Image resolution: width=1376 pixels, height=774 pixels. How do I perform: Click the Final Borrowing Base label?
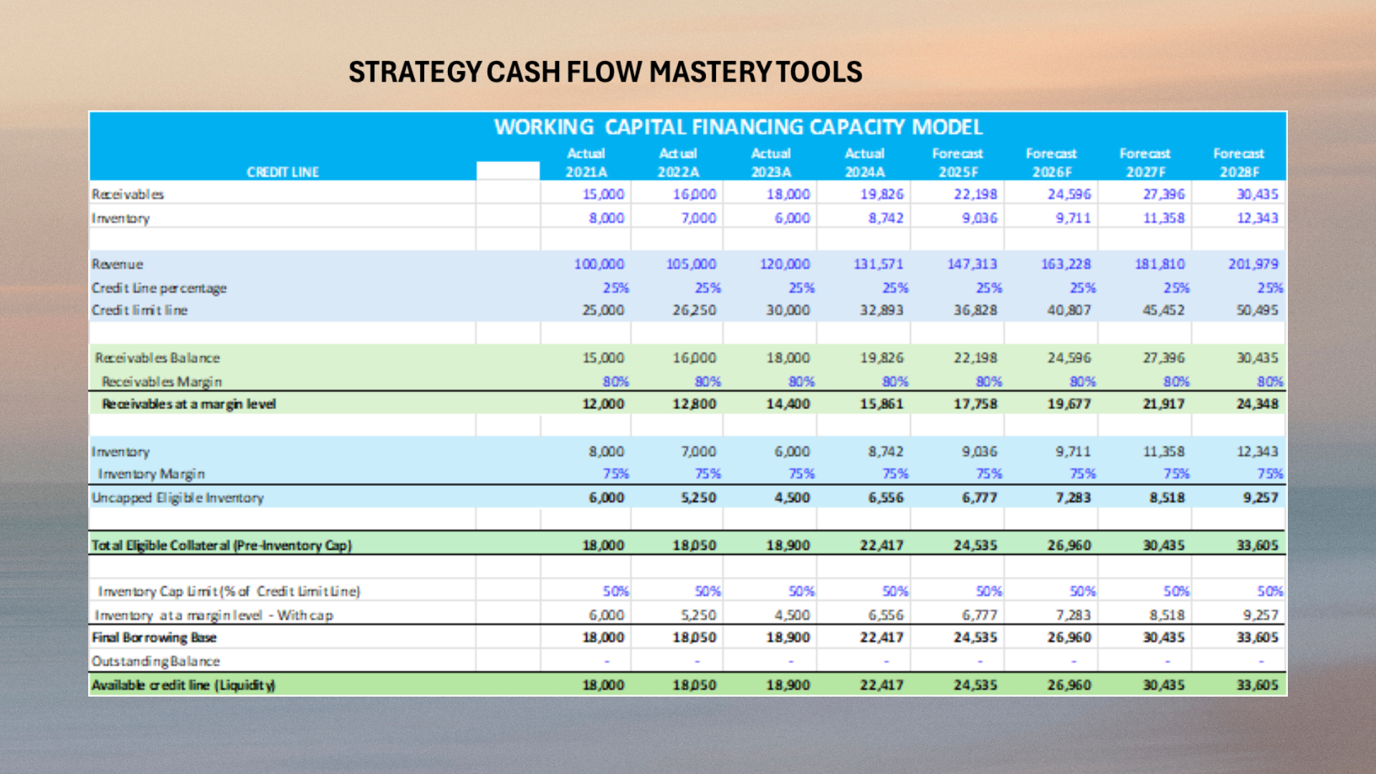click(153, 637)
